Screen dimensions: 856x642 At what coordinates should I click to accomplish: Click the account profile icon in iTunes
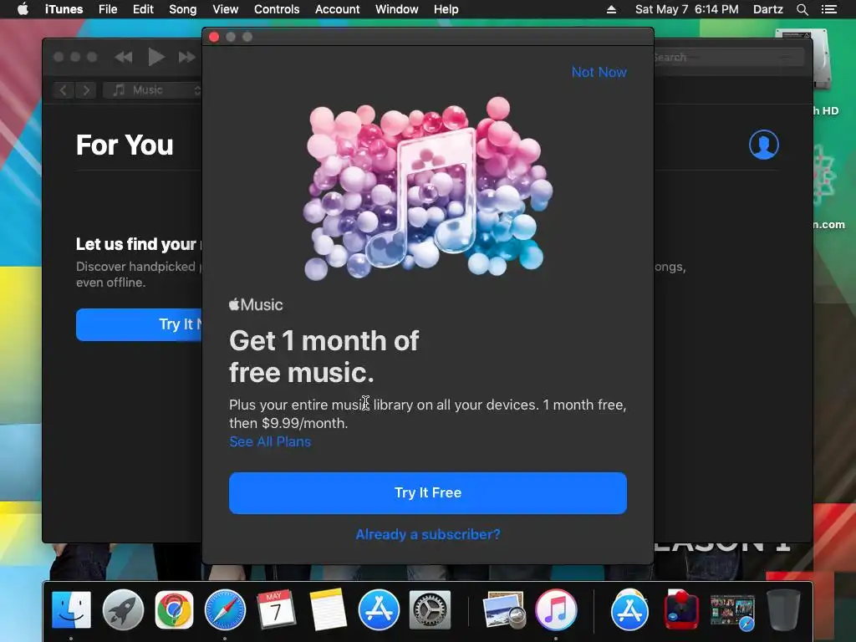(764, 145)
